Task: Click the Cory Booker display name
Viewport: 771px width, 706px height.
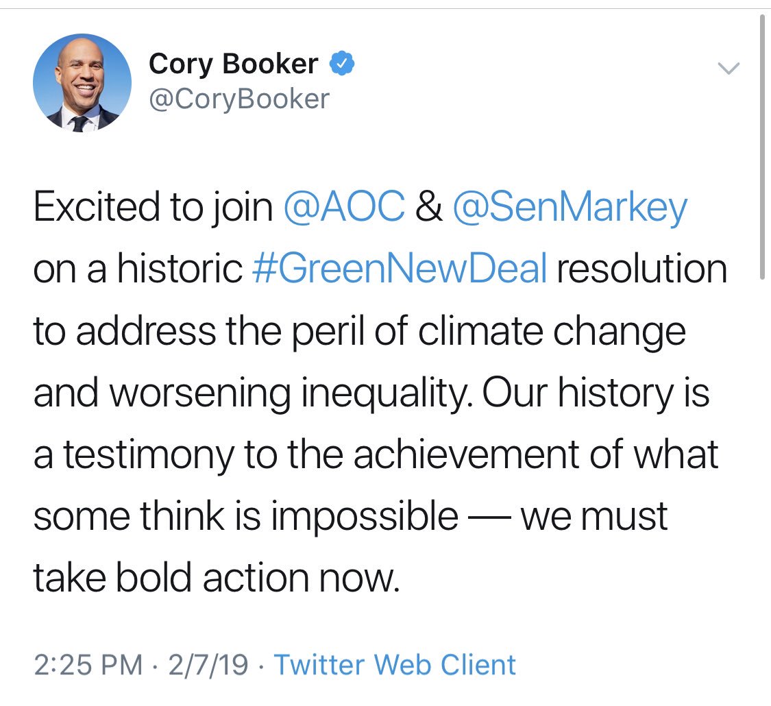Action: (233, 64)
